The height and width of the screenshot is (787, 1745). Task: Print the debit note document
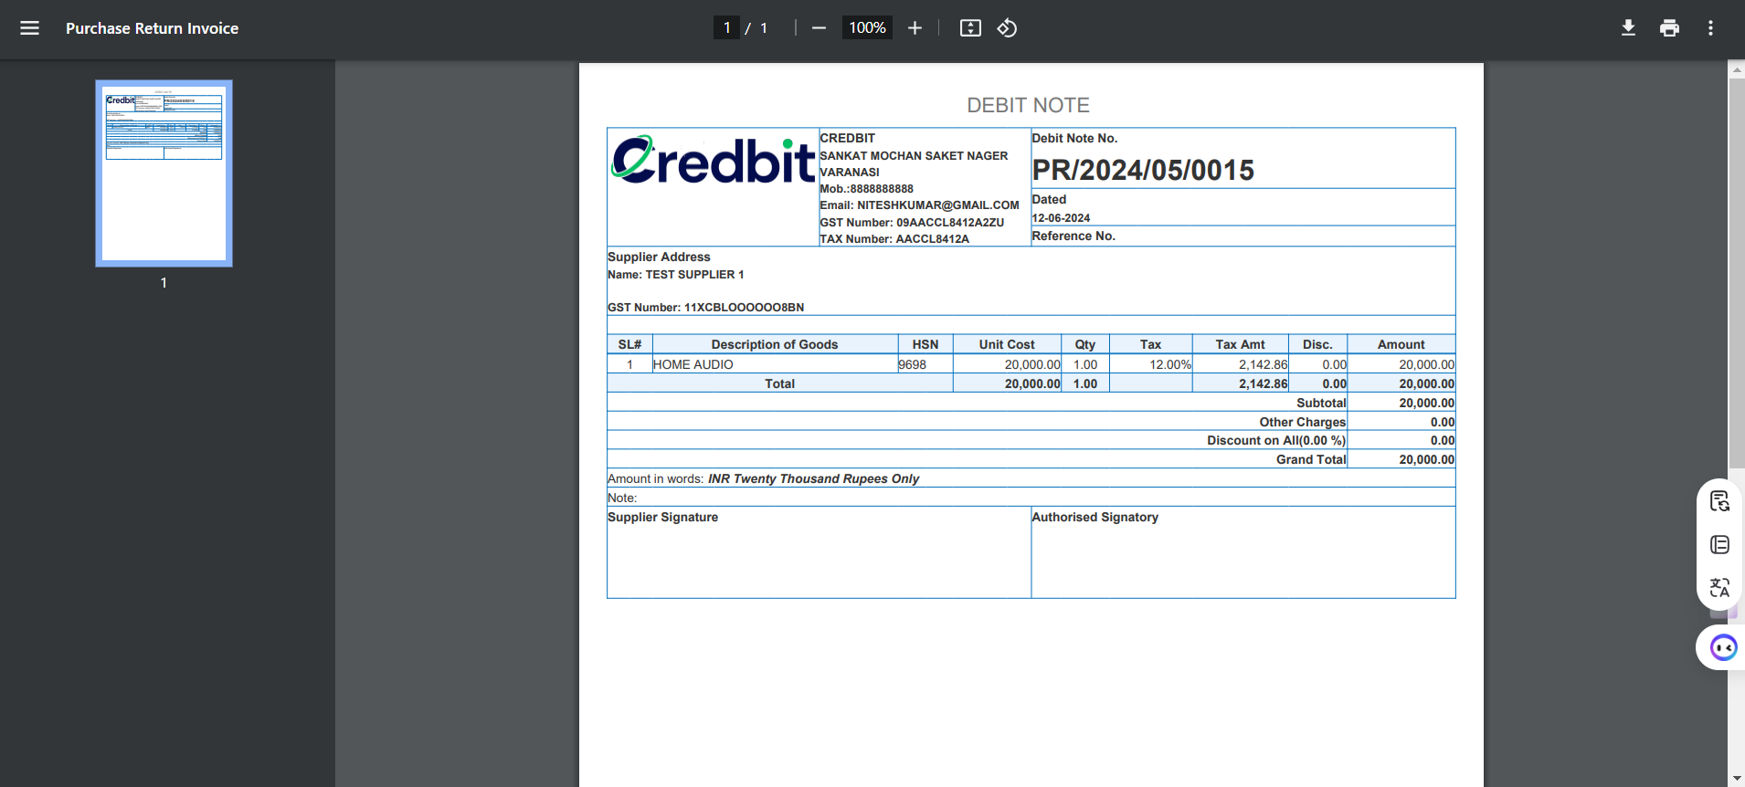pyautogui.click(x=1669, y=28)
